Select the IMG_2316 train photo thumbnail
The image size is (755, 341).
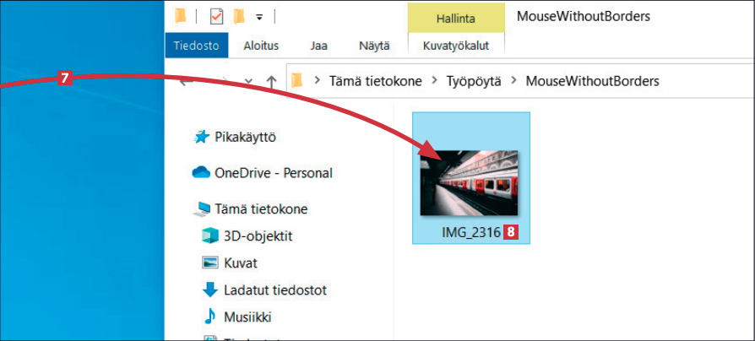[x=470, y=183]
